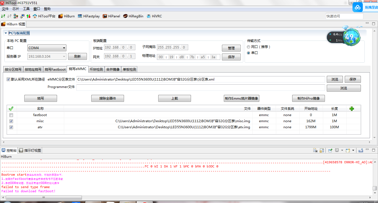
Task: Launch the HiPanel tool
Action: 112,16
